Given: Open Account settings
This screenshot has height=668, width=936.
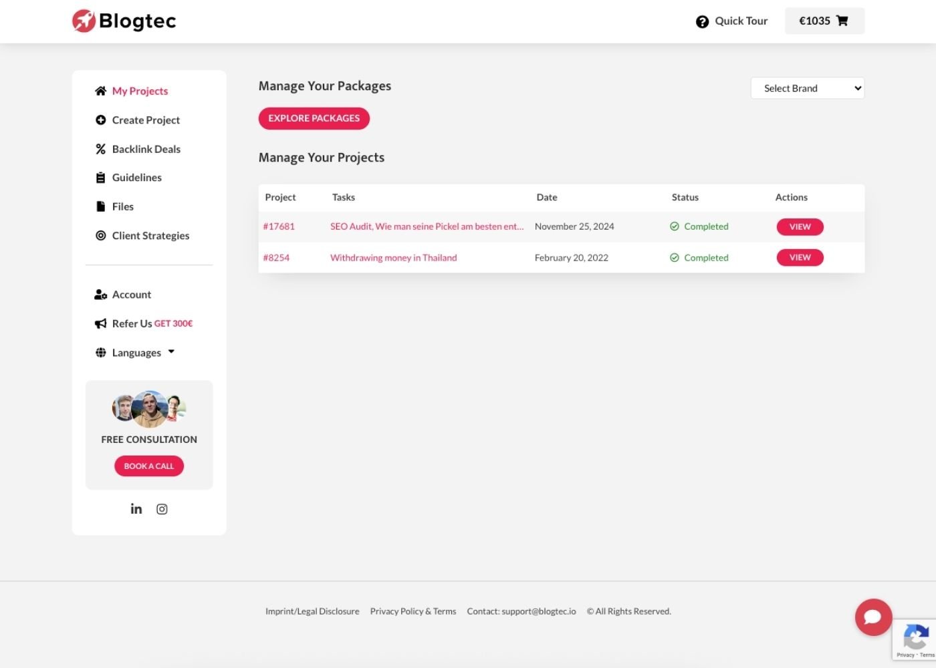Looking at the screenshot, I should click(132, 295).
